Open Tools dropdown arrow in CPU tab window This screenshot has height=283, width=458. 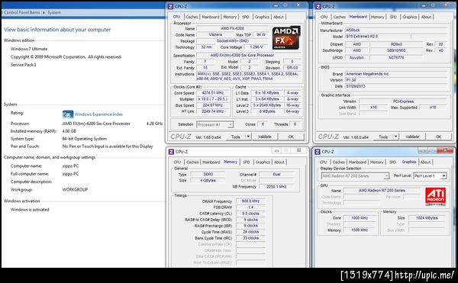click(248, 137)
